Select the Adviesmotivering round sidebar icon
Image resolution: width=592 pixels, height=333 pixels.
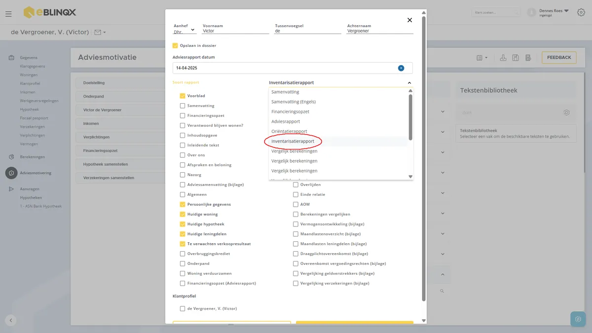click(11, 173)
